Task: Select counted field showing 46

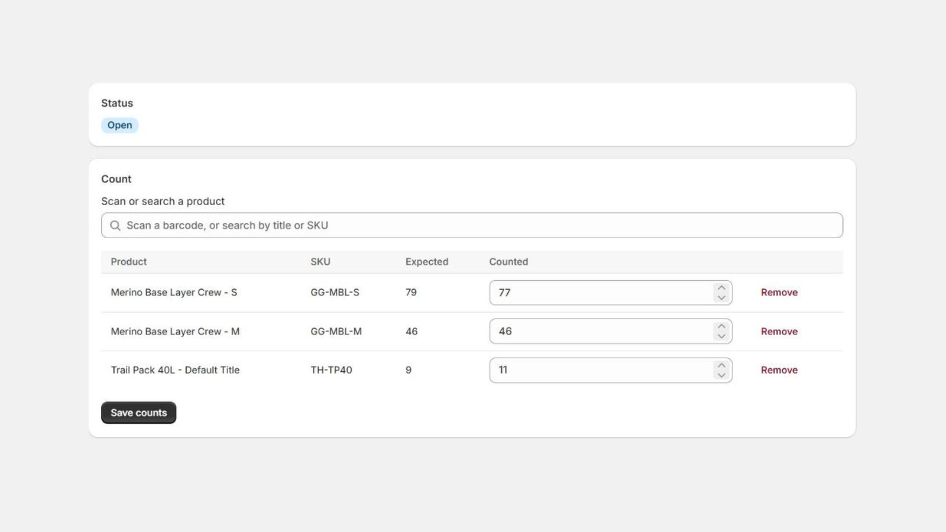Action: coord(611,332)
